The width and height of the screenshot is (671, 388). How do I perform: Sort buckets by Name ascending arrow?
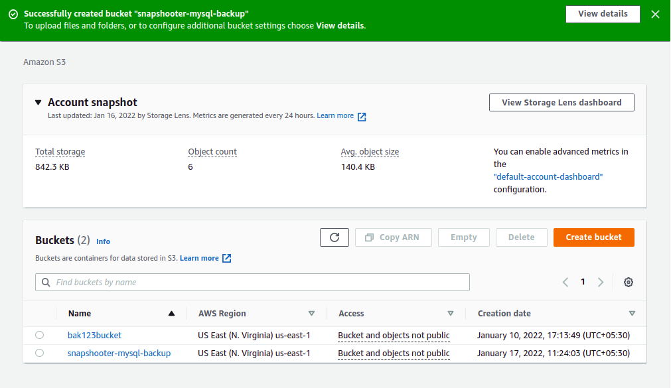[x=172, y=314]
